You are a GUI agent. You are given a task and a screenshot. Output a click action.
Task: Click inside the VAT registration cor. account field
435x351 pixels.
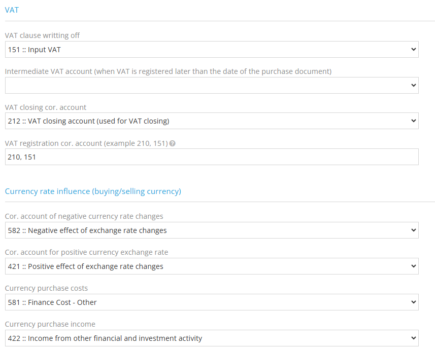pos(211,157)
